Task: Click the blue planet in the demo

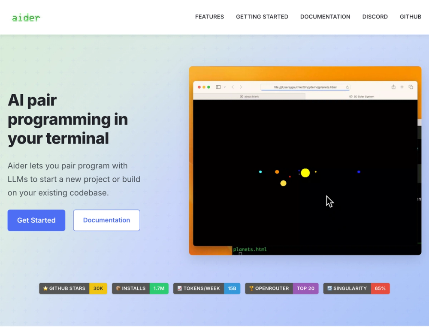Action: click(359, 172)
